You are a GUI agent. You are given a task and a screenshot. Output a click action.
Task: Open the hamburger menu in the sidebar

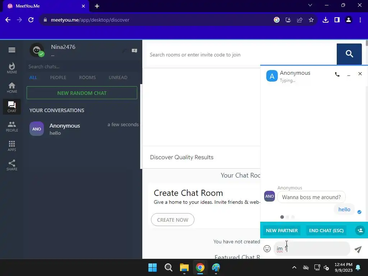click(x=12, y=50)
